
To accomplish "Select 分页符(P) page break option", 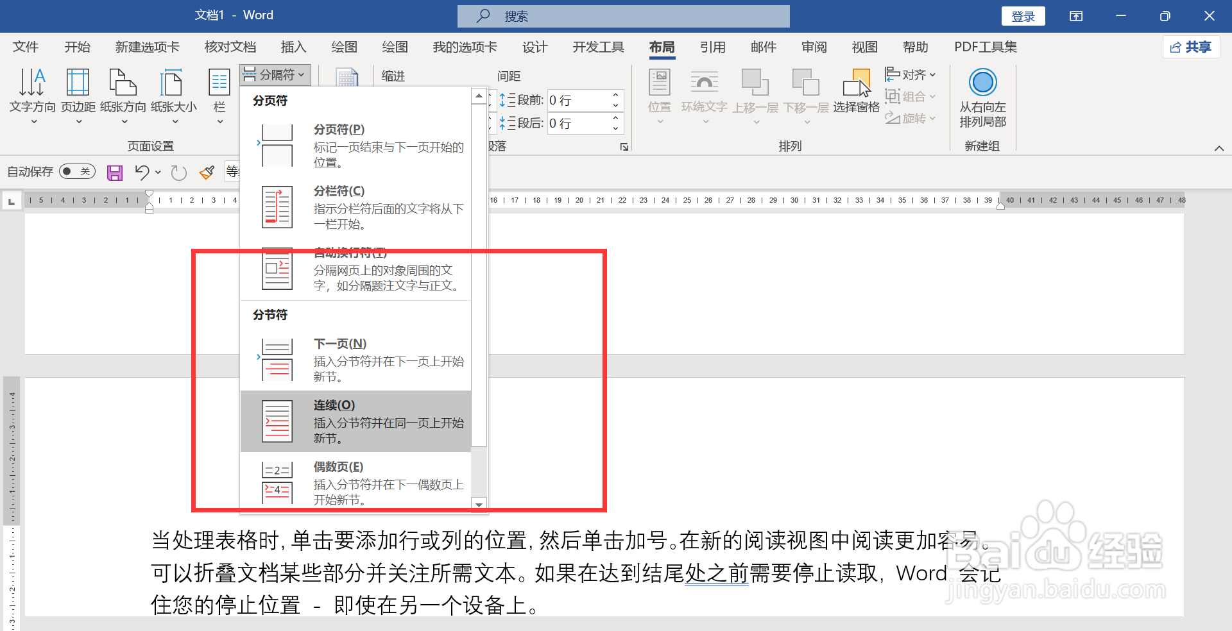I will click(x=356, y=146).
